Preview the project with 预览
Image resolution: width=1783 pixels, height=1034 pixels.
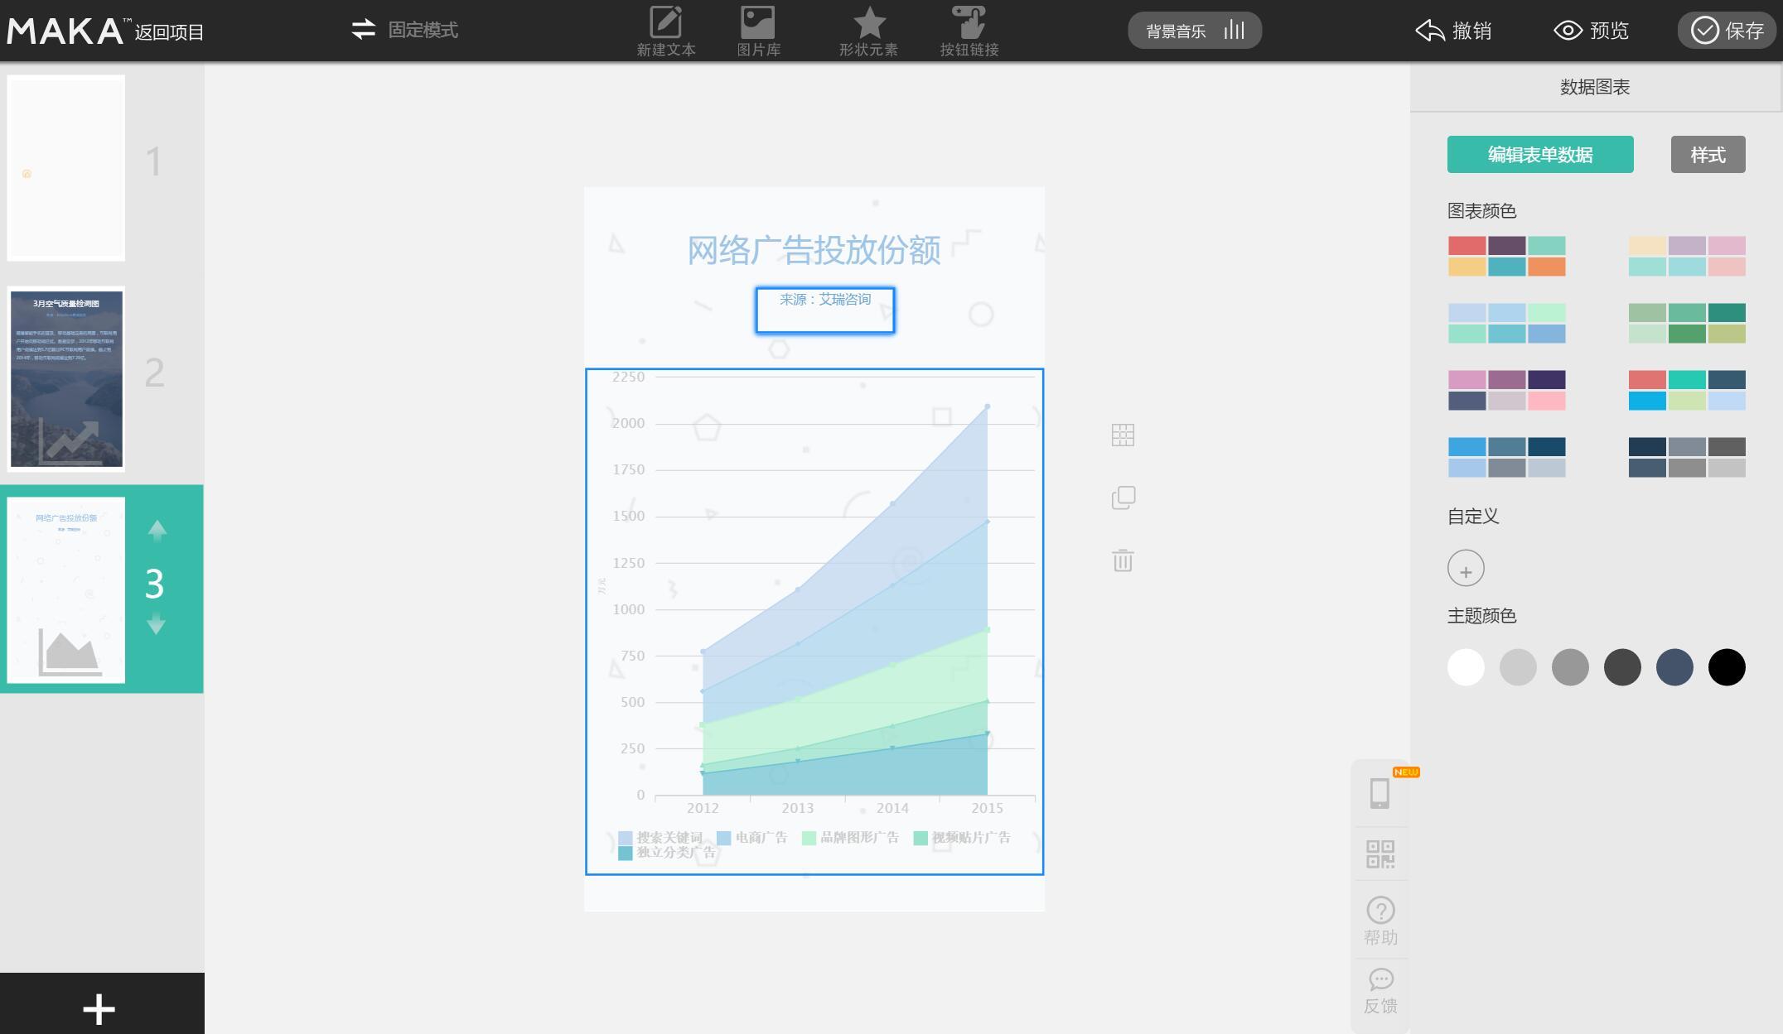coord(1591,31)
